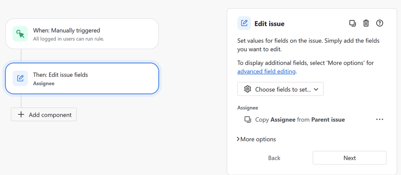Click the pencil icon beside the Edit issue heading
Image resolution: width=401 pixels, height=175 pixels.
244,23
